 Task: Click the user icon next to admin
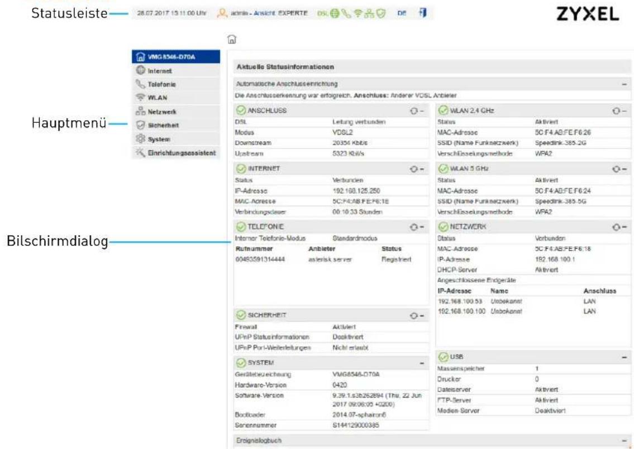(222, 13)
